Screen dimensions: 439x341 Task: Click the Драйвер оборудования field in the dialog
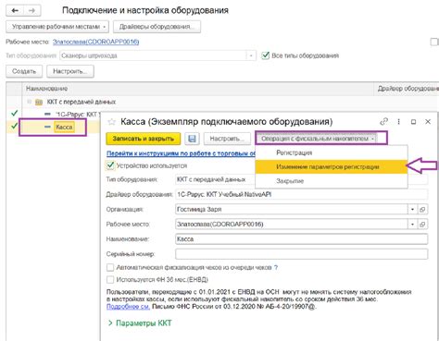(x=301, y=195)
